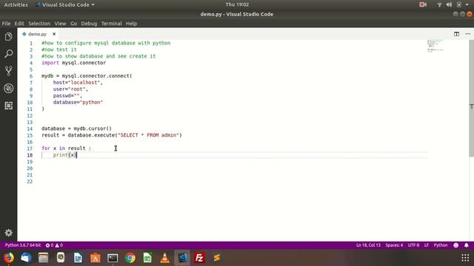Open the Debug menu
474x266 pixels.
(89, 24)
